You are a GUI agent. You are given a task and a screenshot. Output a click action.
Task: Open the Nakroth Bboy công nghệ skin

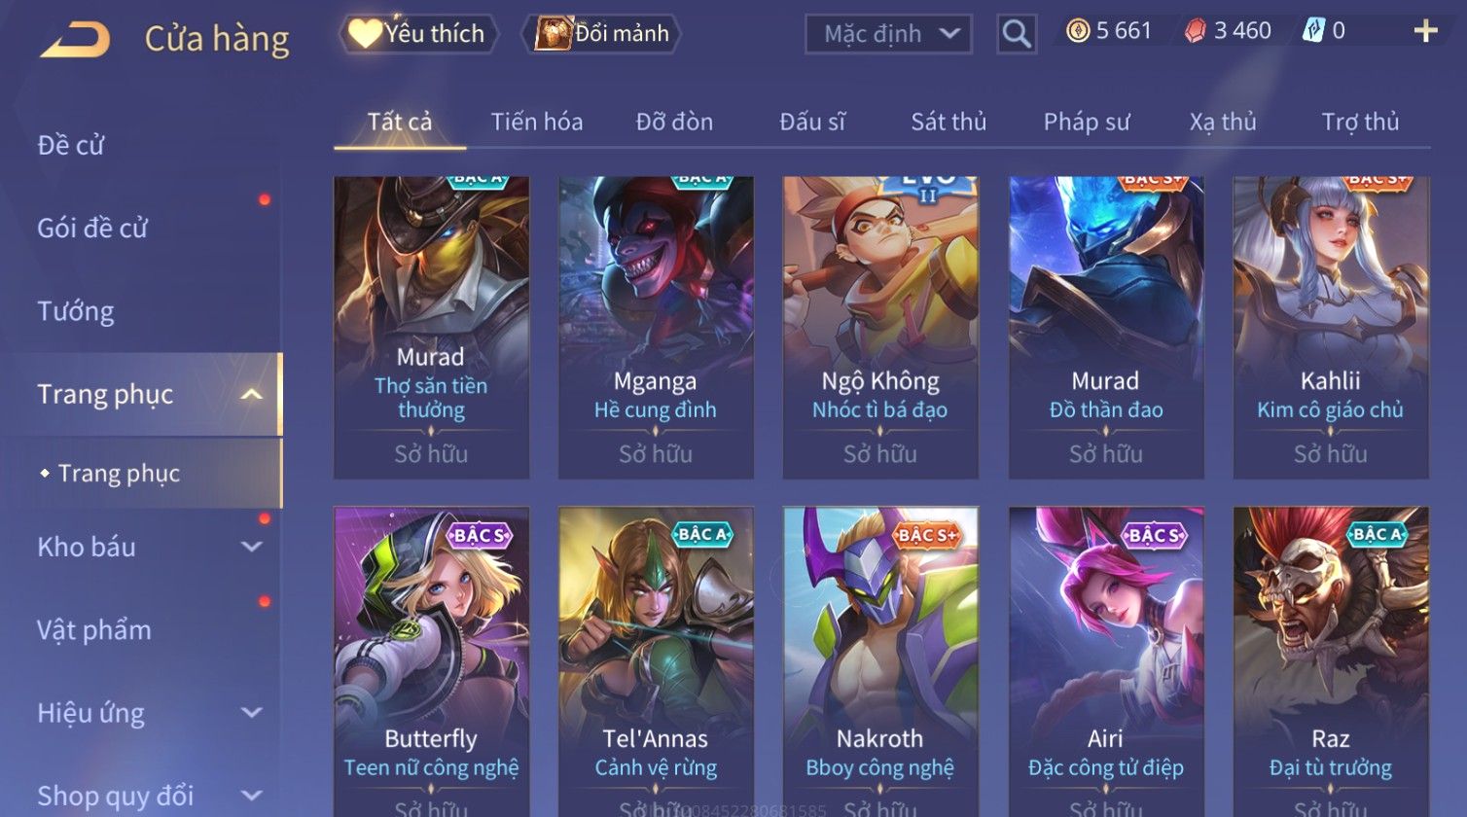point(880,661)
